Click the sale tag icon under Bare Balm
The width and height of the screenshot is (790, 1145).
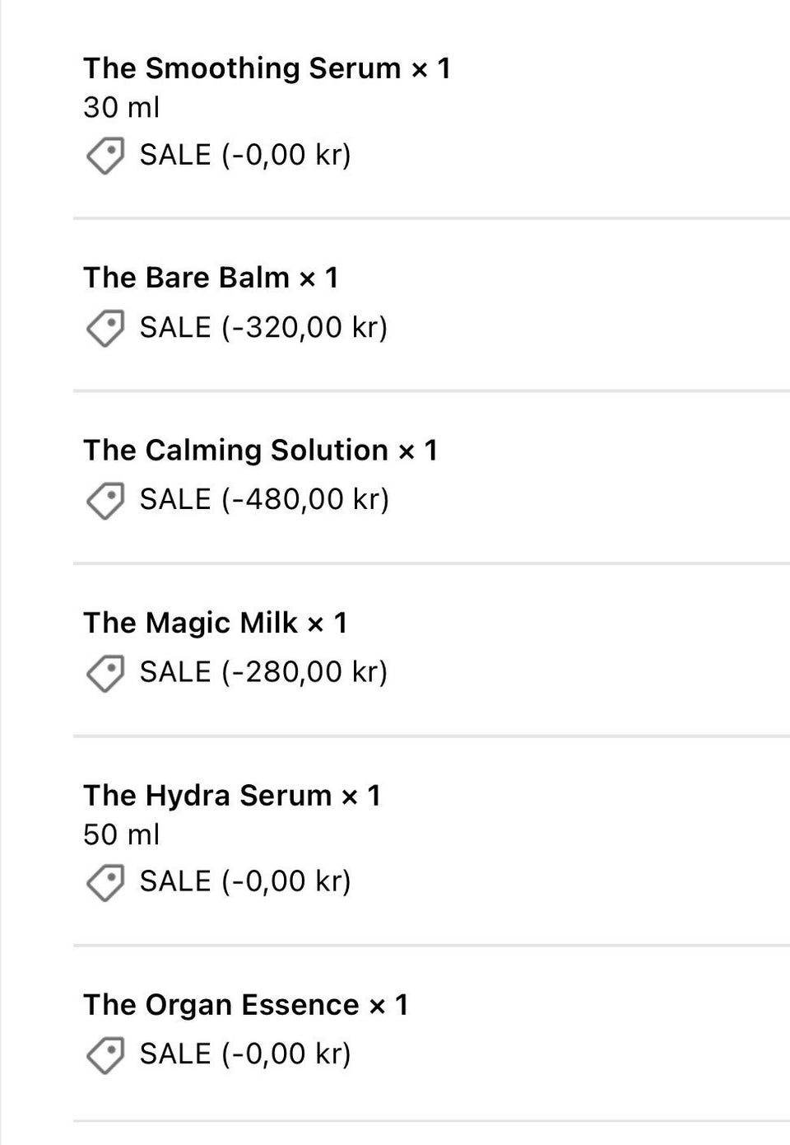click(x=105, y=328)
